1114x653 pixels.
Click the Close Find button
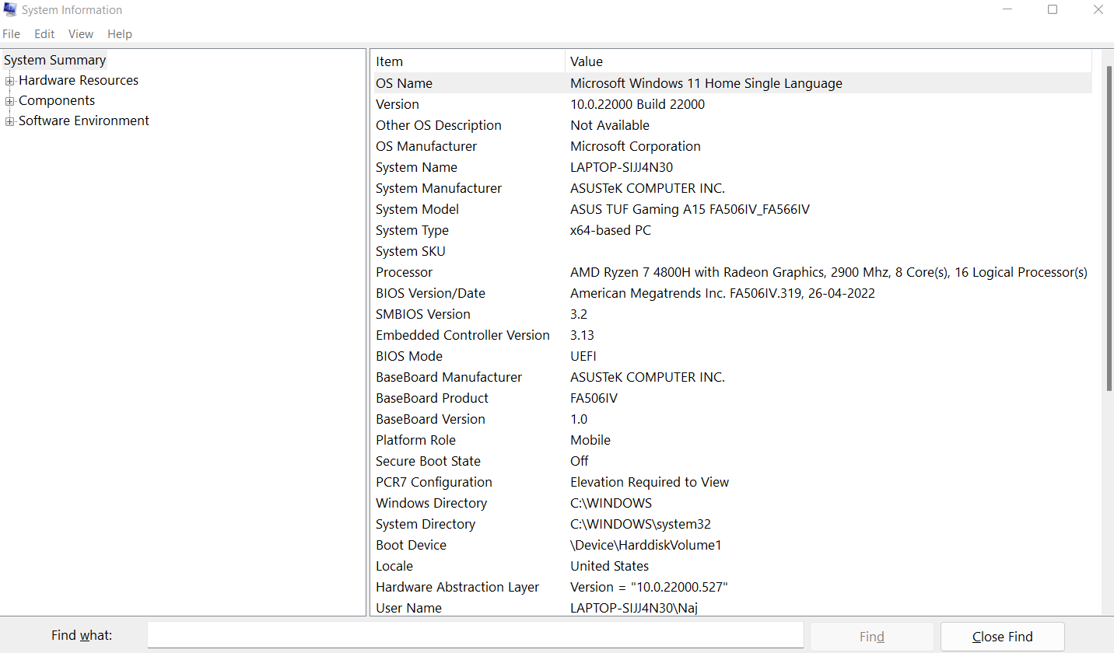pyautogui.click(x=1002, y=637)
